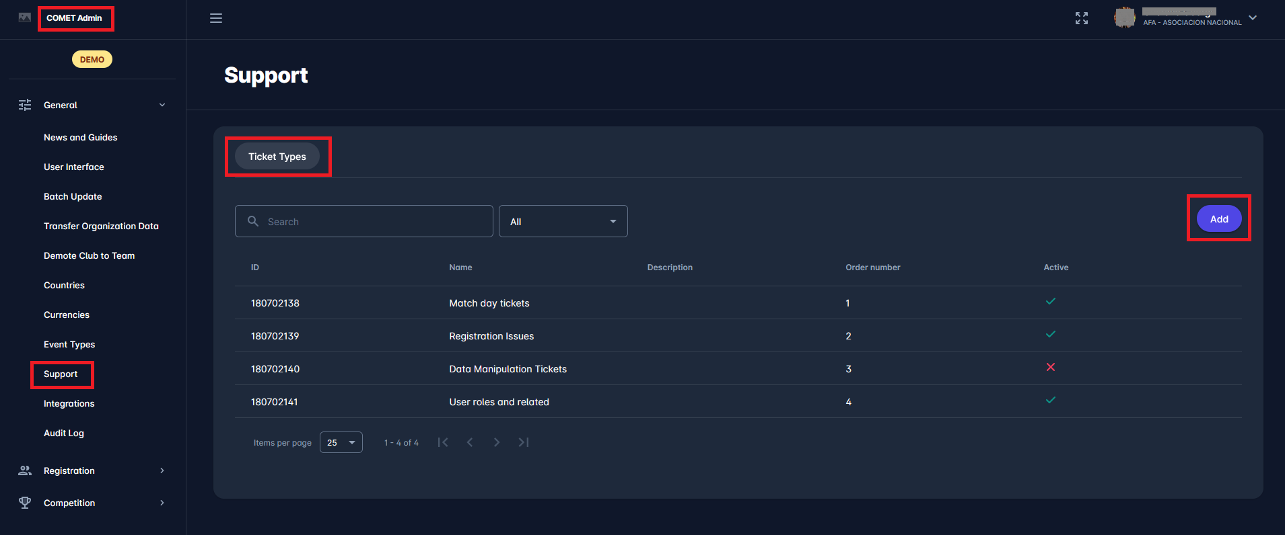1285x535 pixels.
Task: Click the Add button
Action: pos(1218,219)
